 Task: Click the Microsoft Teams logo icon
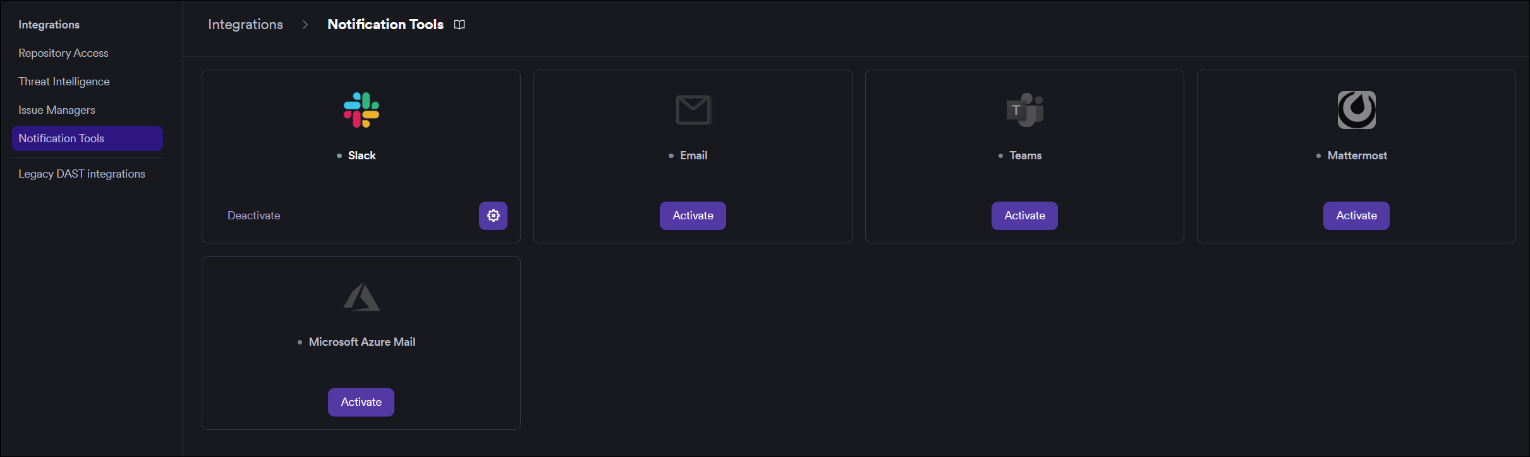click(x=1024, y=110)
